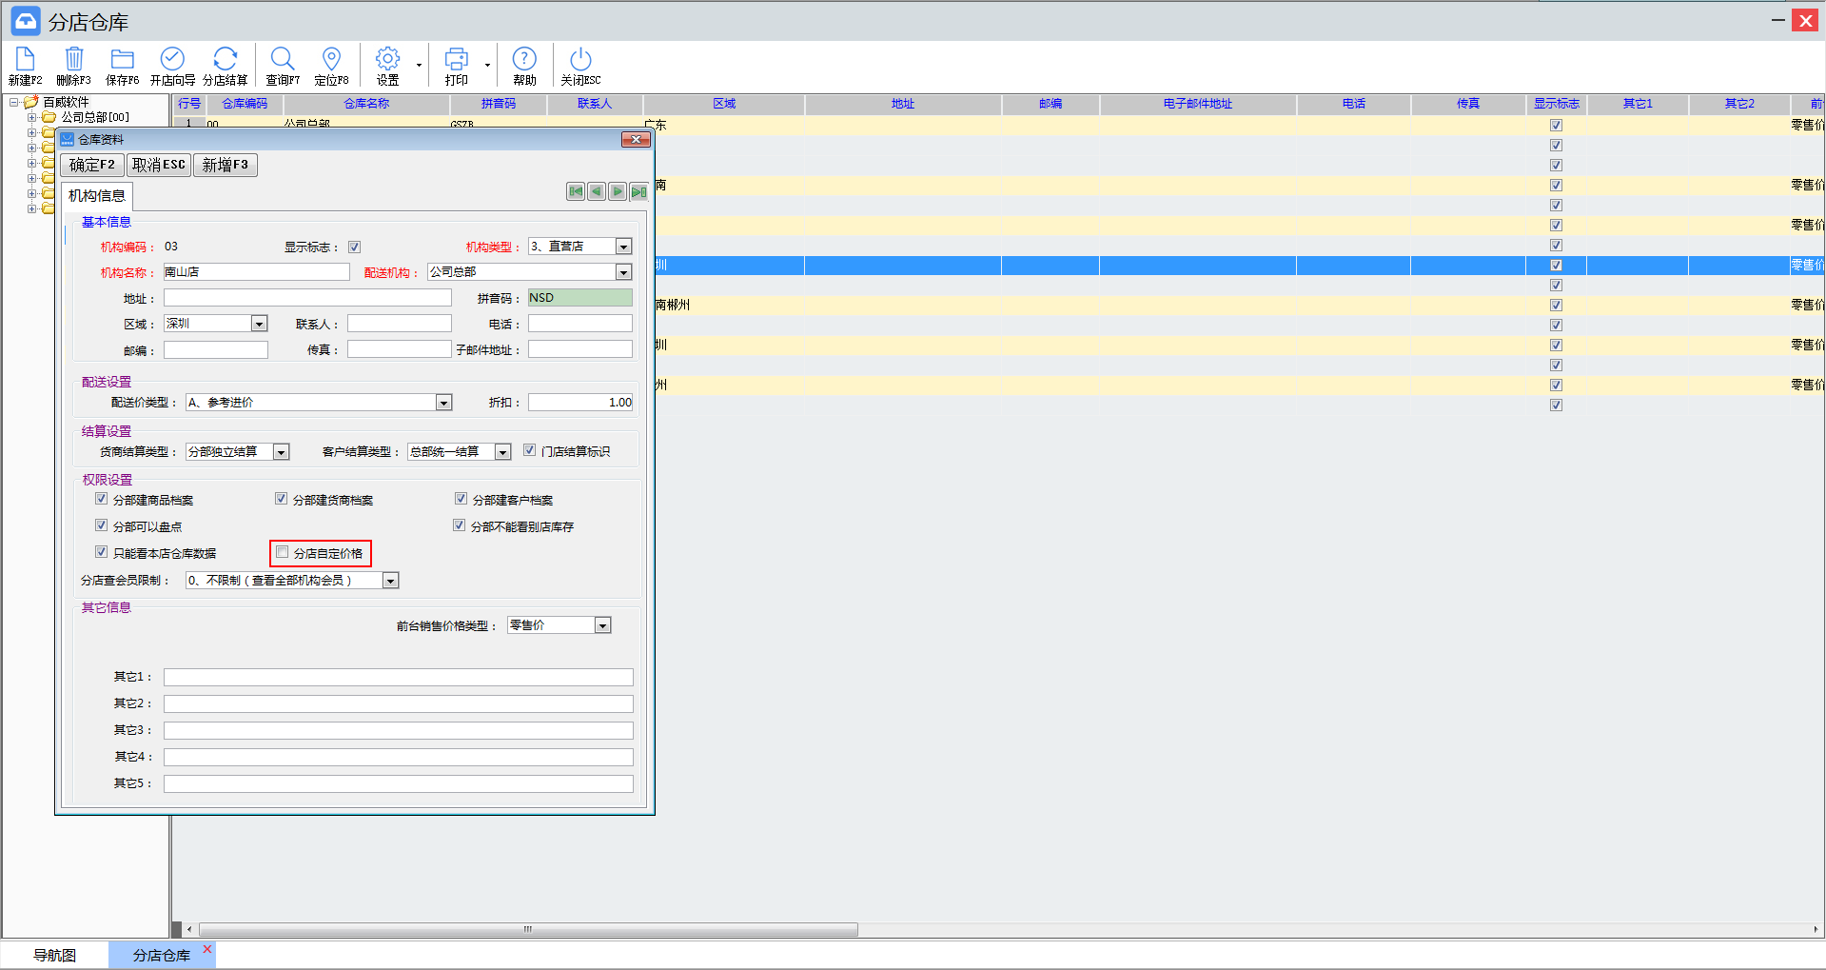The width and height of the screenshot is (1826, 970).
Task: Click the 分店结算 refresh icon
Action: pyautogui.click(x=225, y=59)
